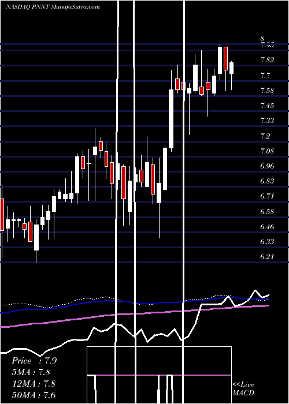Select the 7.82 price axis label
This screenshot has width=289, height=404.
pyautogui.click(x=268, y=60)
